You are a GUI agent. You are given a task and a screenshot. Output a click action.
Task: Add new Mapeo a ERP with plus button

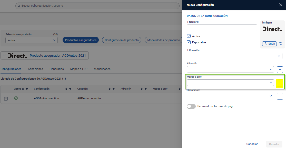click(280, 83)
